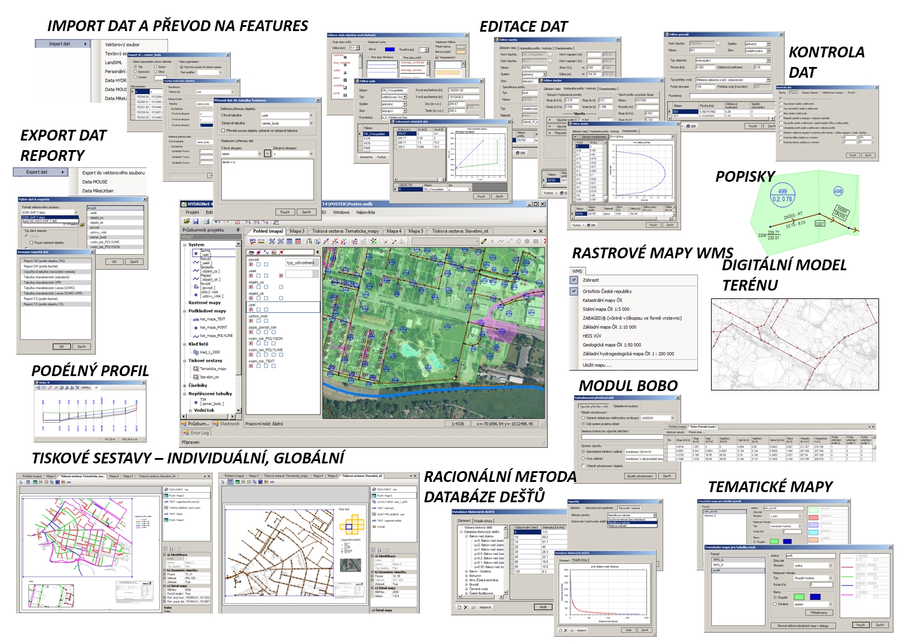Open Export do vektorového souboru menu entry

[x=113, y=173]
